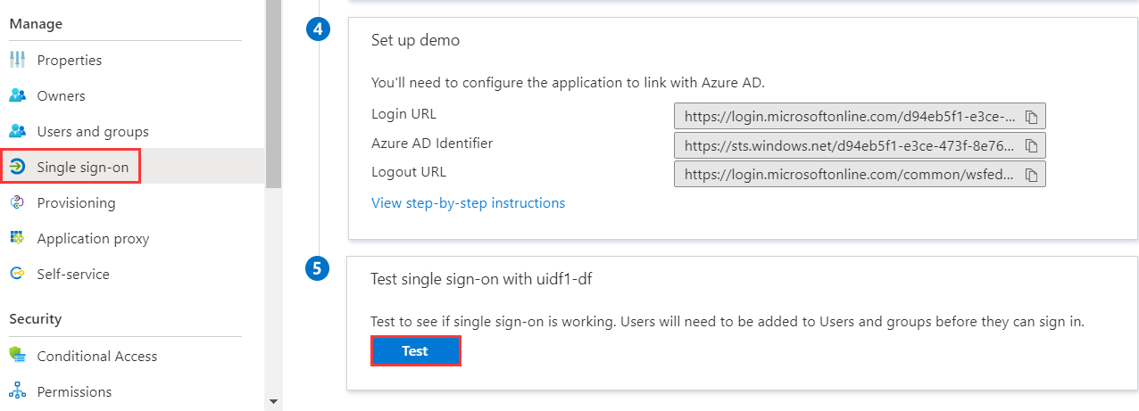
Task: Open View step-by-step instructions link
Action: pyautogui.click(x=468, y=203)
